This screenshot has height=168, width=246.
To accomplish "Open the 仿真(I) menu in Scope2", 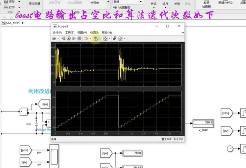I will coord(94,32).
